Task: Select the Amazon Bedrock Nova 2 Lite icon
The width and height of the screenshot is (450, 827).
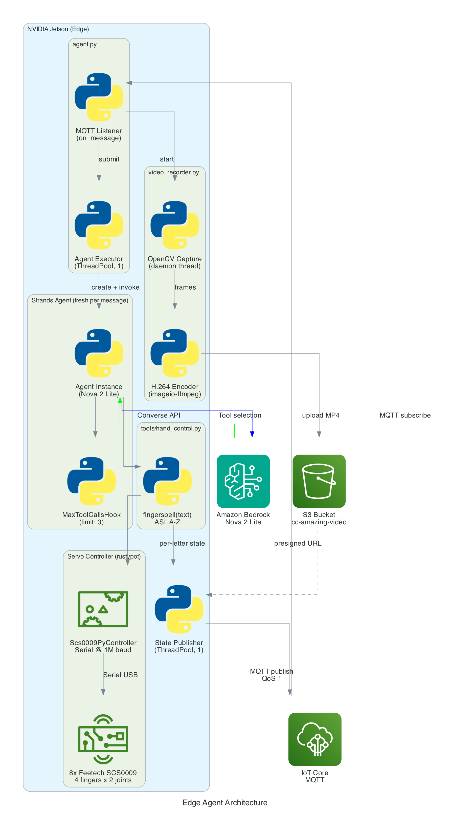Action: pos(243,480)
